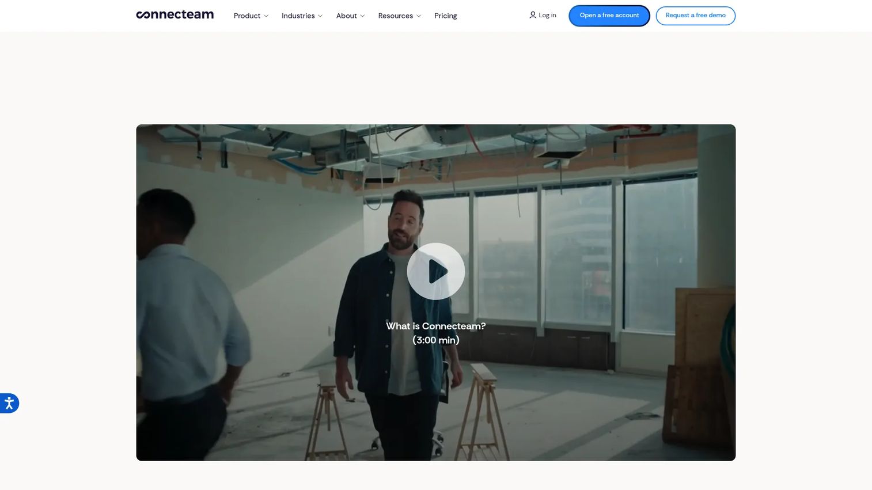Click the Log in link
Viewport: 872px width, 490px height.
(543, 15)
